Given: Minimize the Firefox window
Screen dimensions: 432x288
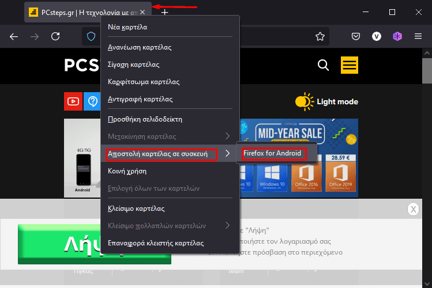Looking at the screenshot, I should coord(366,12).
